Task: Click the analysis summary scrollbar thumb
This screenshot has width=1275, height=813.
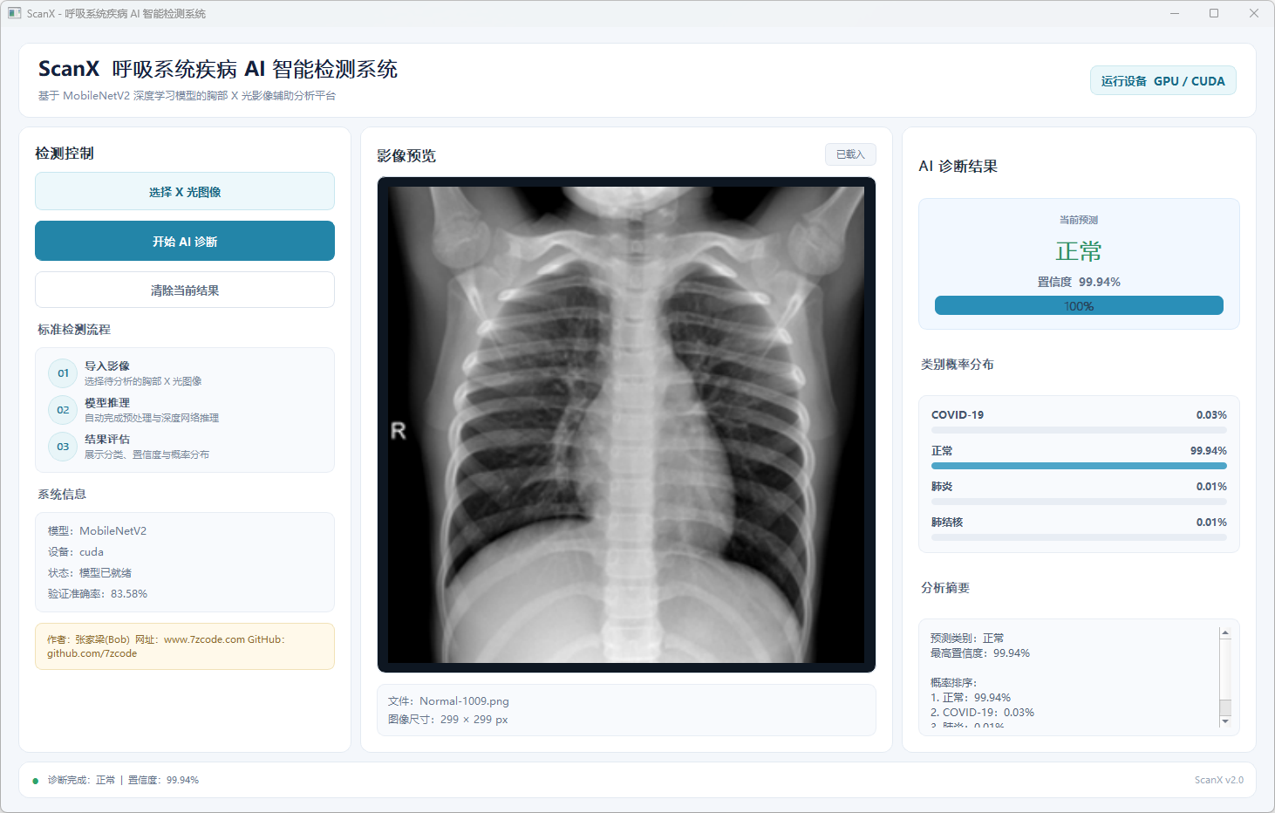Action: pos(1225,707)
